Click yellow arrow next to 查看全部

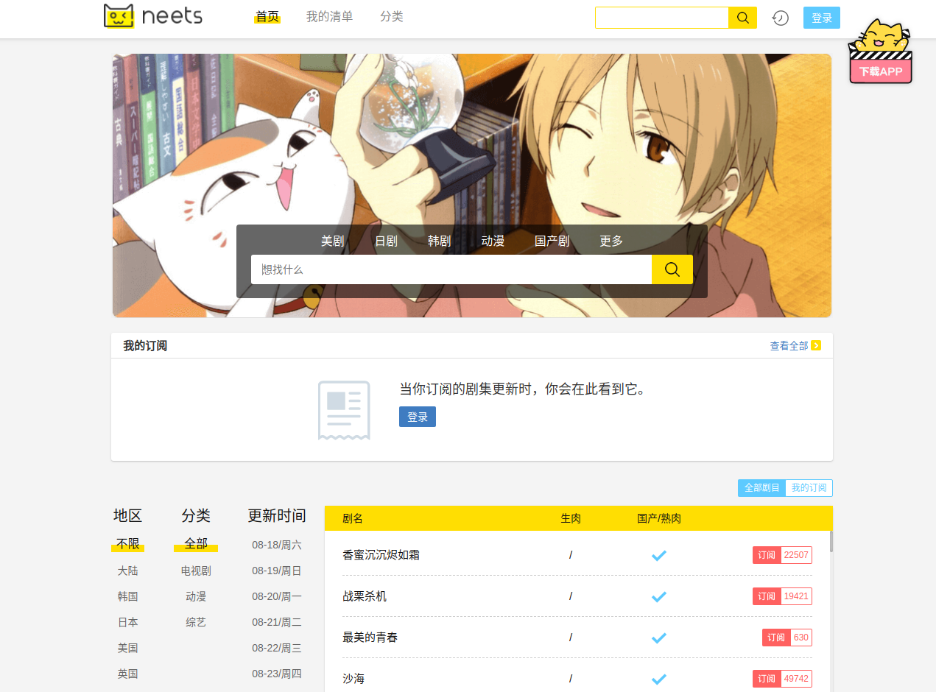pyautogui.click(x=816, y=346)
